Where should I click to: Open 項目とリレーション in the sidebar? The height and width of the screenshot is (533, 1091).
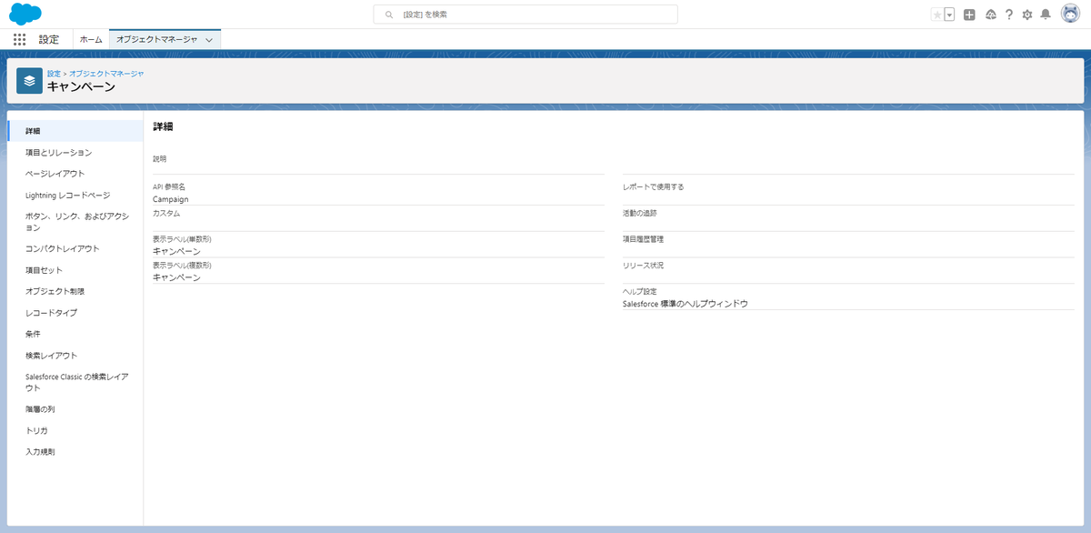point(61,152)
